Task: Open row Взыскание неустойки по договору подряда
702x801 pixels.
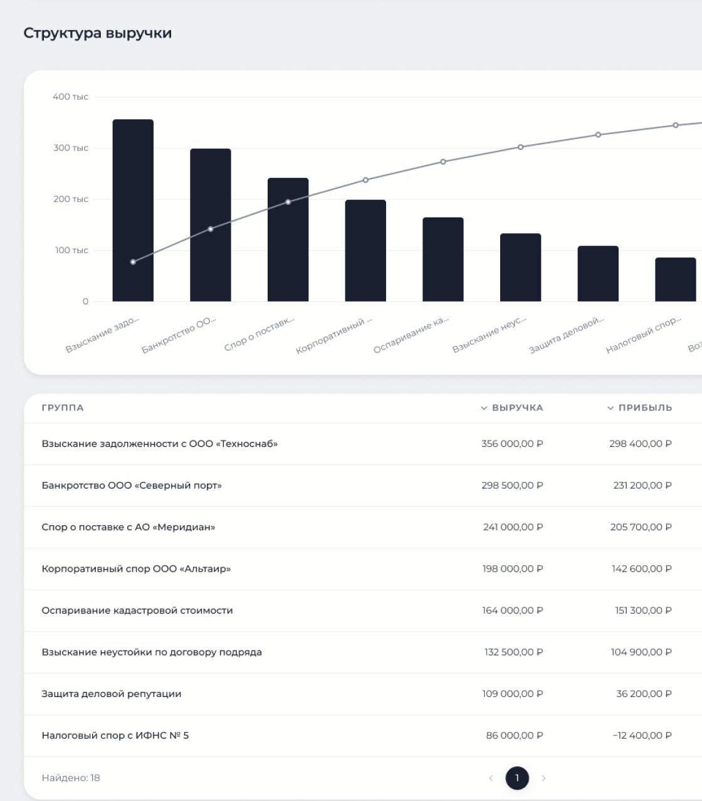Action: click(363, 652)
